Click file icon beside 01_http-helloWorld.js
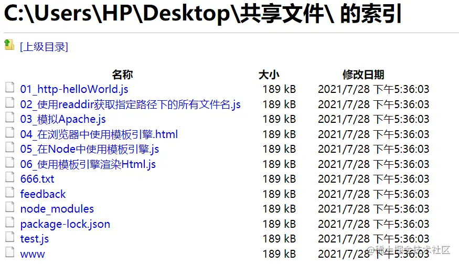This screenshot has width=459, height=264. (x=9, y=87)
